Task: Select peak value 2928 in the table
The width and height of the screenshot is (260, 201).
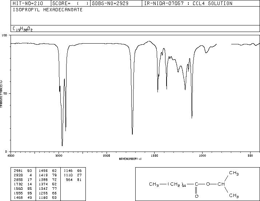Action: pos(19,175)
